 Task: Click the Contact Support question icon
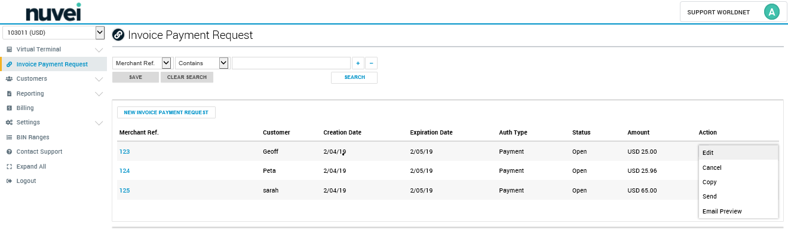point(10,152)
